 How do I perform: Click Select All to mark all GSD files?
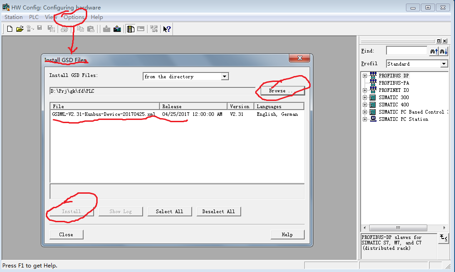(170, 211)
